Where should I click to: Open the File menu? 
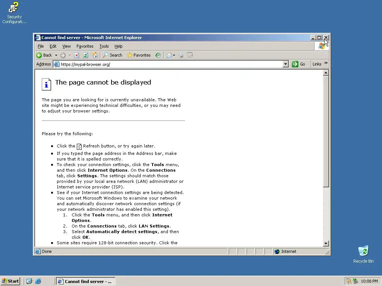pos(41,46)
